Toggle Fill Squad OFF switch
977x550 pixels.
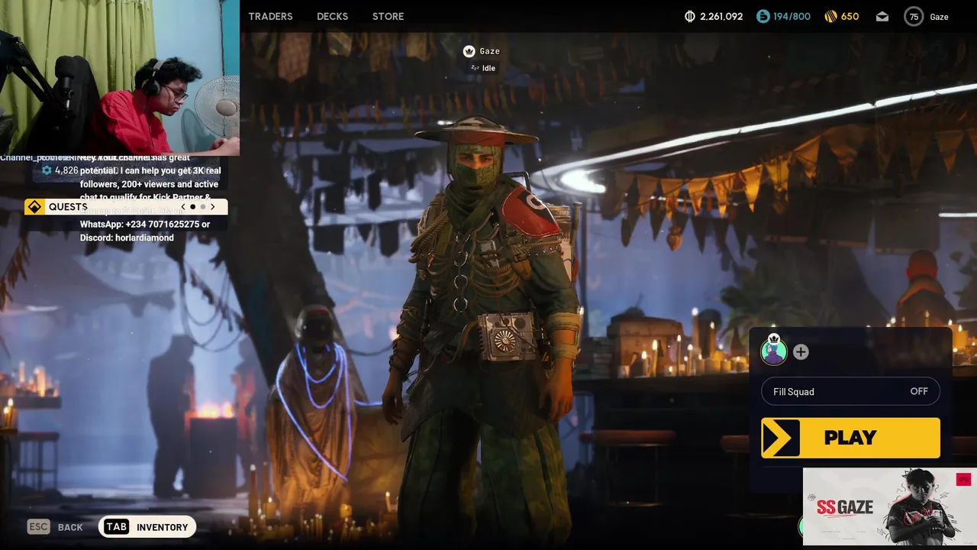coord(850,392)
